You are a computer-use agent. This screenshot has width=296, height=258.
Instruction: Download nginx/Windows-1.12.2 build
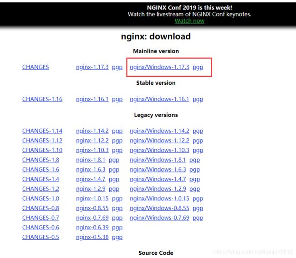tap(159, 141)
